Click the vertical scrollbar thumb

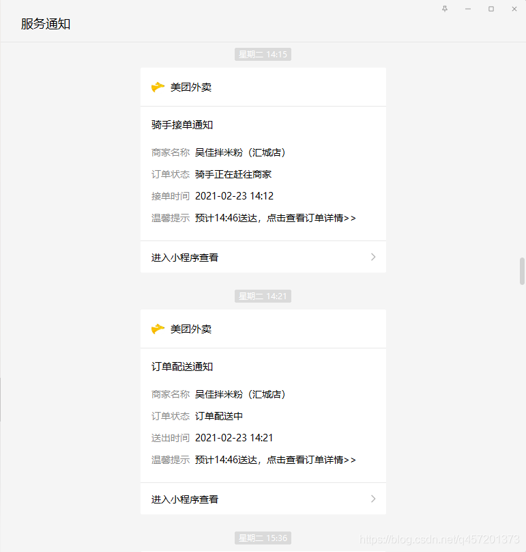coord(522,271)
